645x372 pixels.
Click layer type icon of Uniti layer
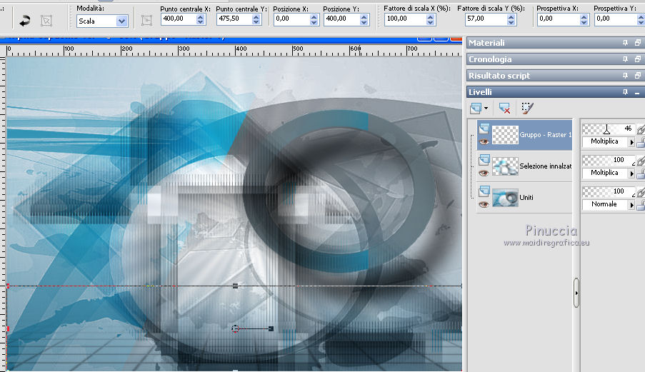pyautogui.click(x=484, y=191)
